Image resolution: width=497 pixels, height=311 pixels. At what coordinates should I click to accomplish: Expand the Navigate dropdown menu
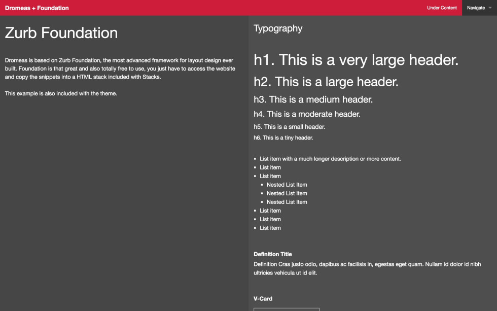tap(479, 8)
